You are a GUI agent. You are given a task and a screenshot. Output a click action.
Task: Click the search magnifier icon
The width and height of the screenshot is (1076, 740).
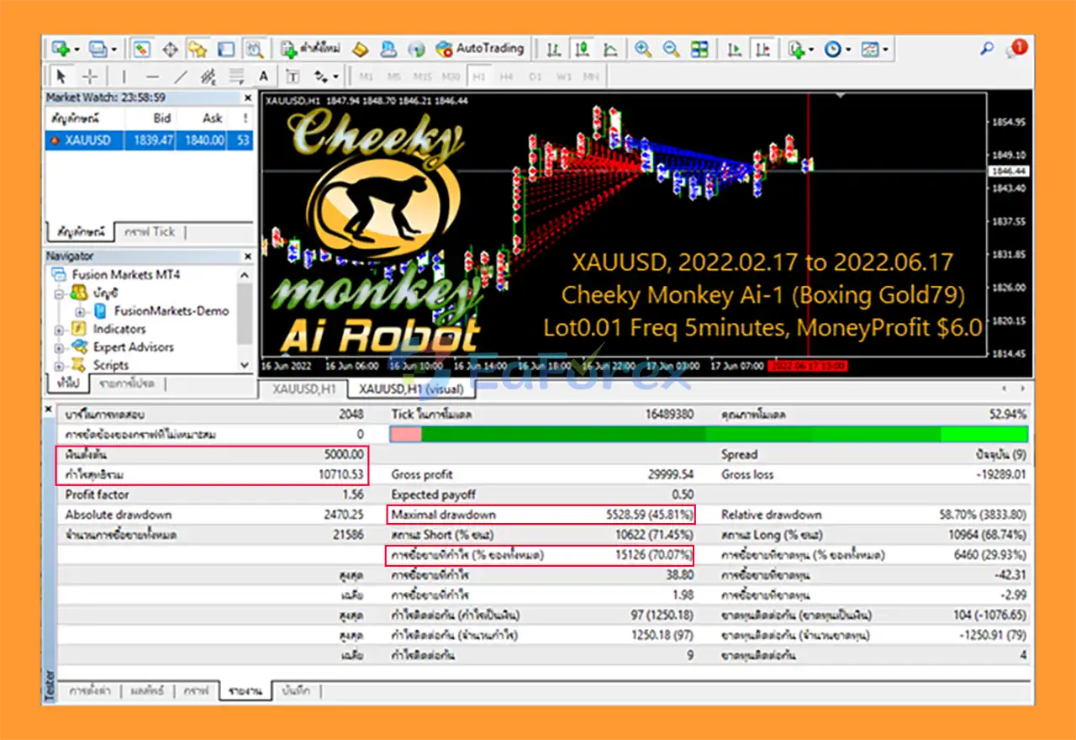point(987,50)
